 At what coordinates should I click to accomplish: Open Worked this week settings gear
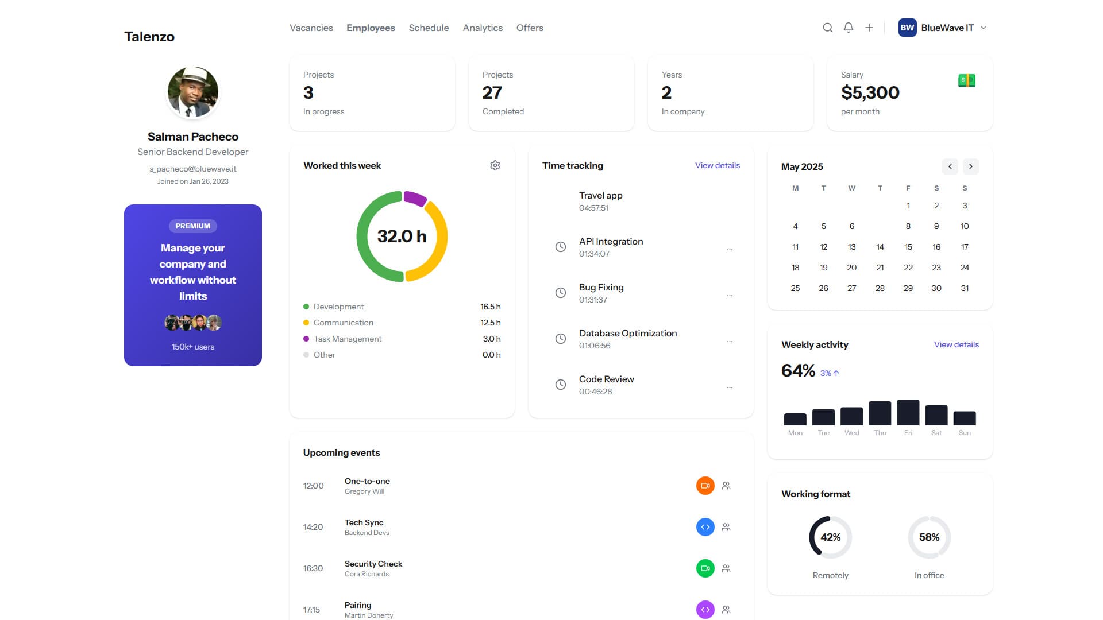pyautogui.click(x=495, y=165)
